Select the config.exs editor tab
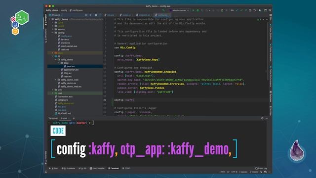The width and height of the screenshot is (316, 178). click(162, 15)
